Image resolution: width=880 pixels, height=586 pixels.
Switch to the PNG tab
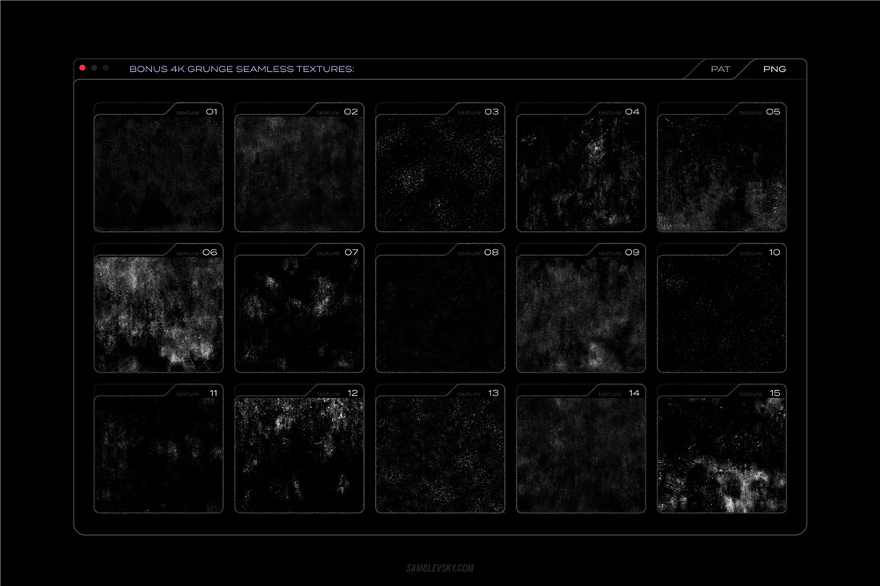[774, 69]
